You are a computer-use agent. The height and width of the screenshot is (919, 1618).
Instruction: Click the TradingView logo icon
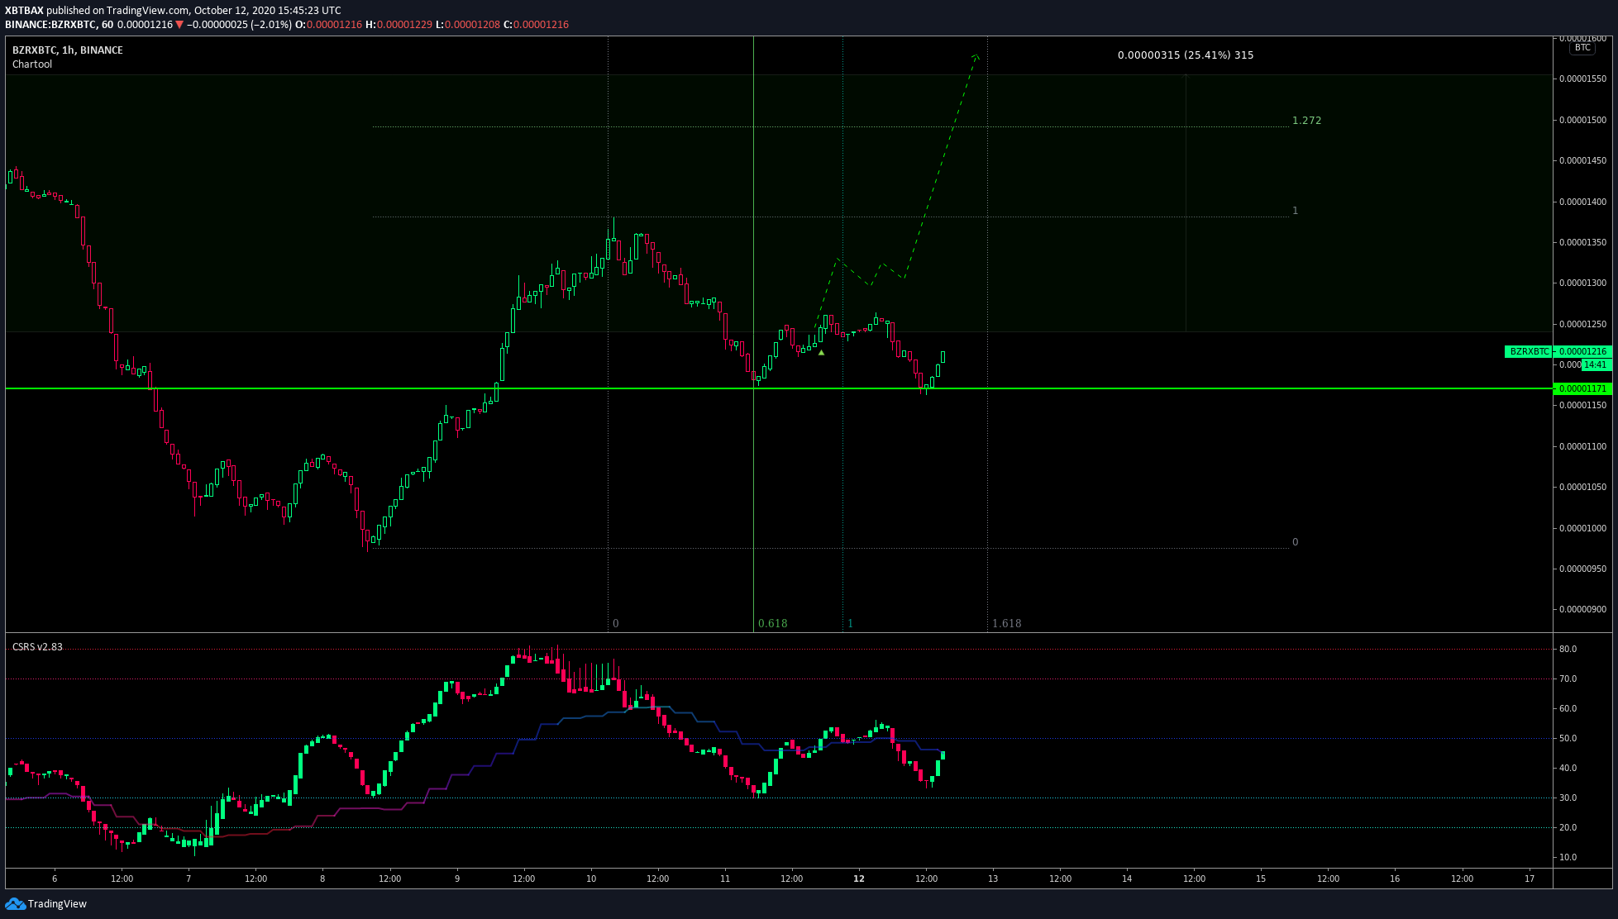click(15, 903)
